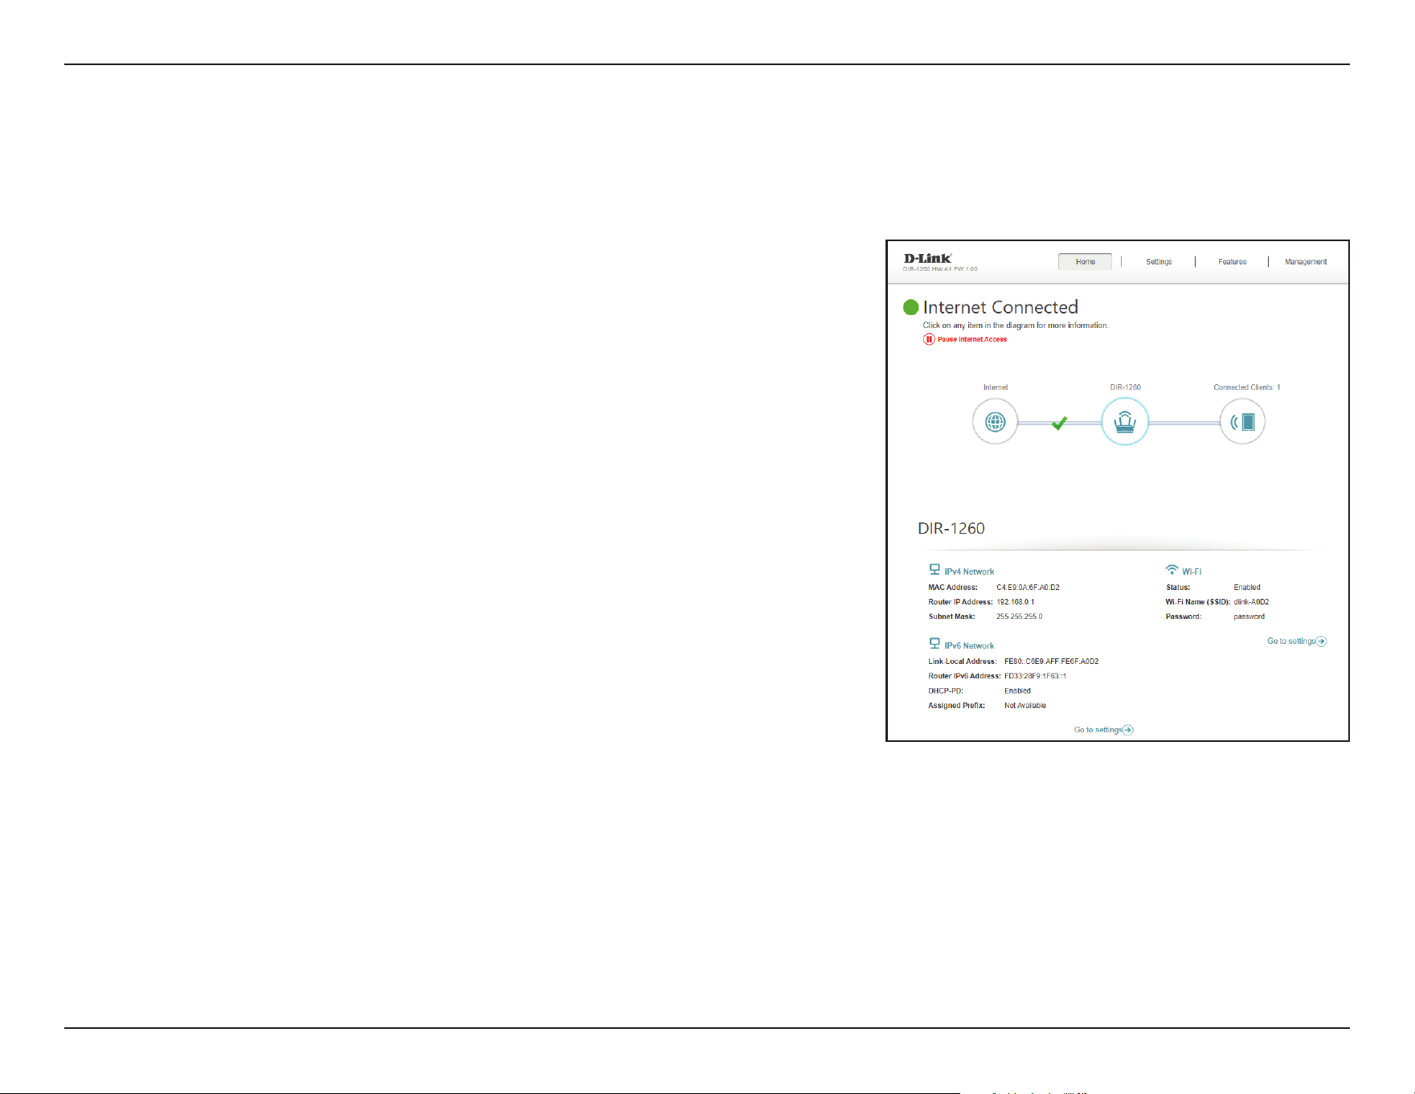The width and height of the screenshot is (1415, 1094).
Task: Click the subnet mask 255.255.255.0
Action: [1019, 617]
